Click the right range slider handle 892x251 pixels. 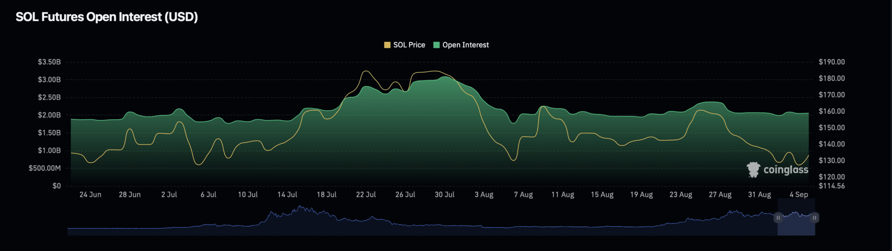[x=814, y=217]
